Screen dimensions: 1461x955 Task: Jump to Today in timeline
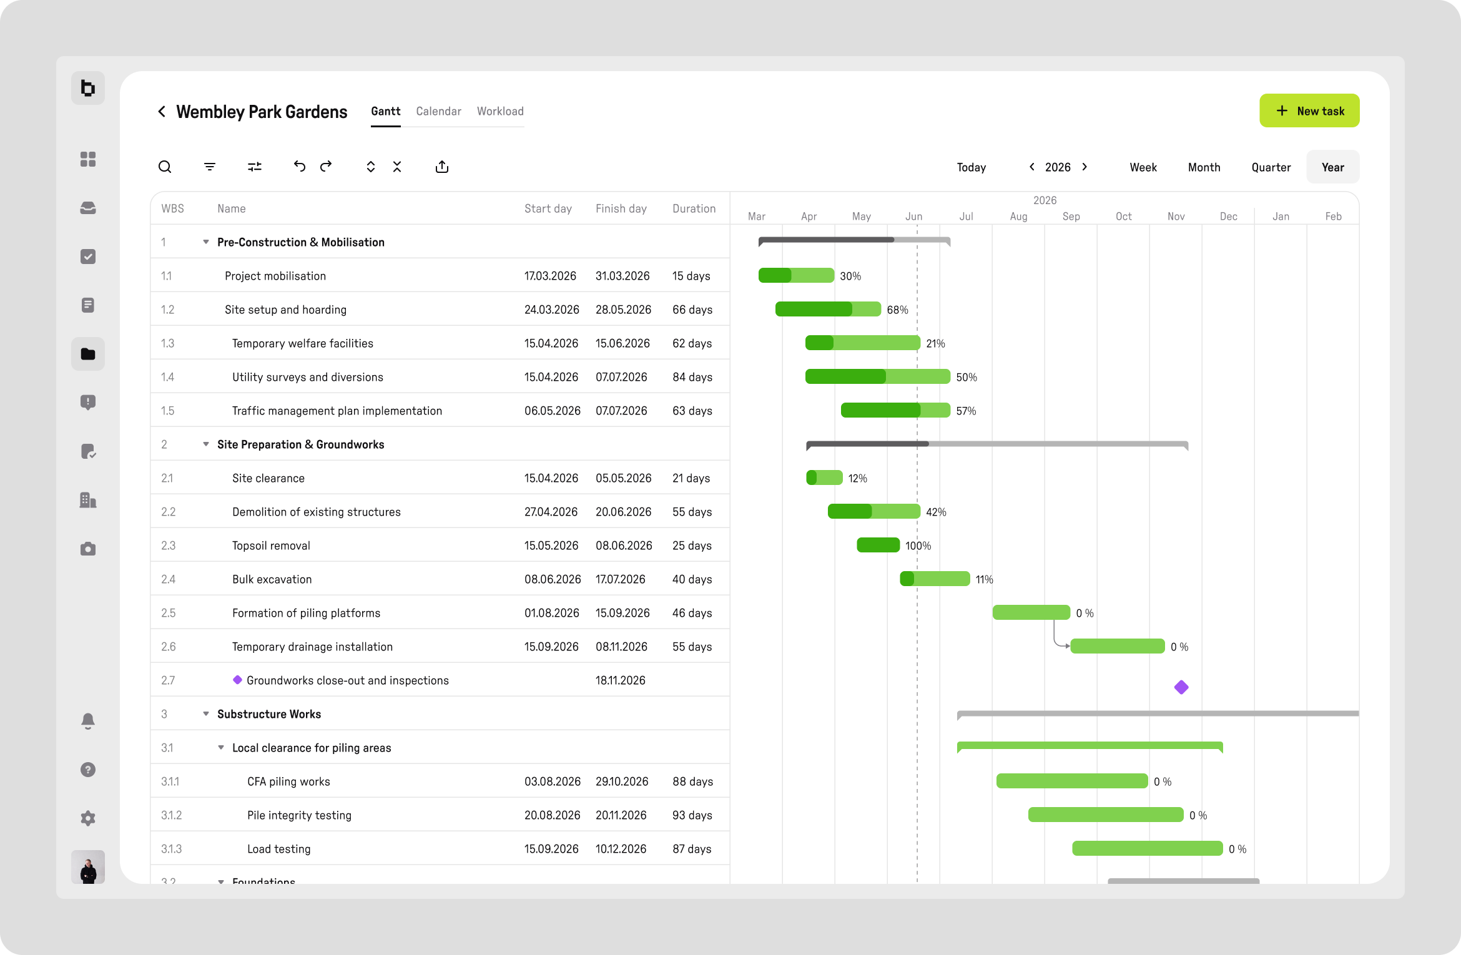pos(971,167)
